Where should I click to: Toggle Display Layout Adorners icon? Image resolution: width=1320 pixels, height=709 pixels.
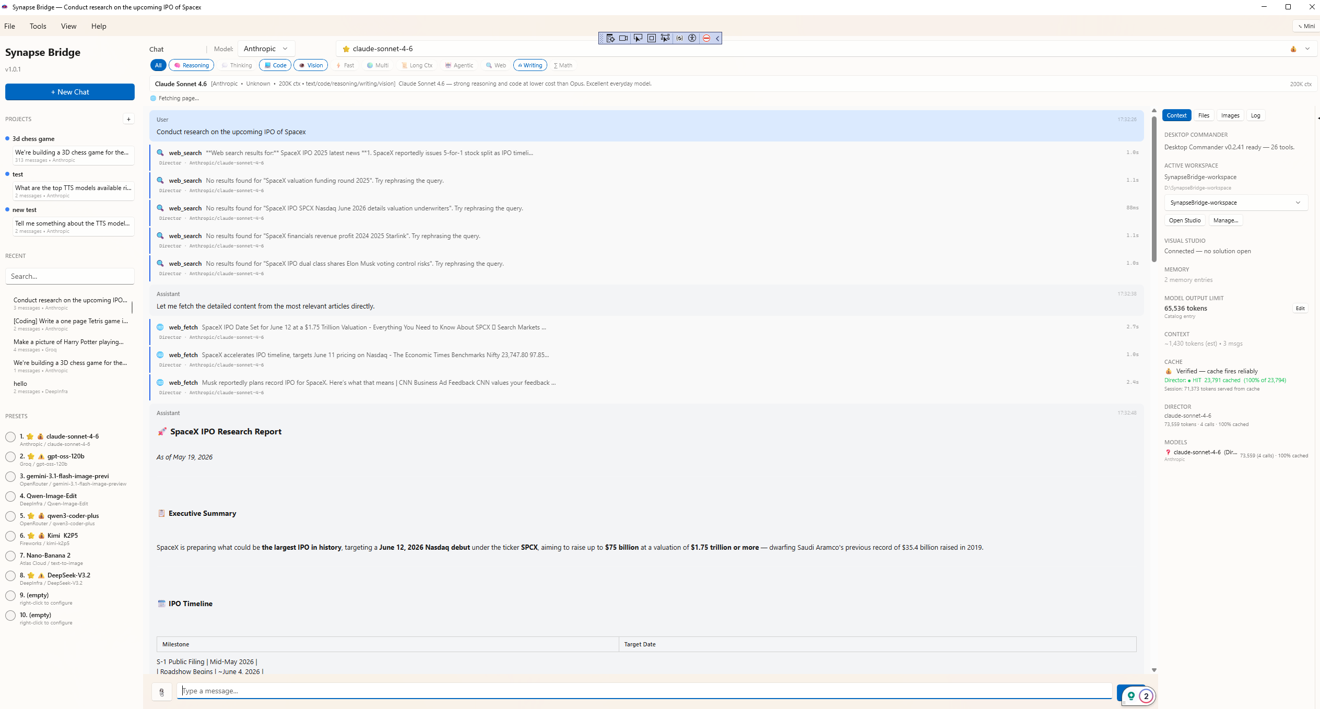click(x=652, y=38)
